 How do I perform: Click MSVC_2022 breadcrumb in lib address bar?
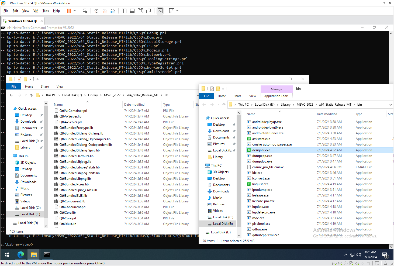point(112,95)
